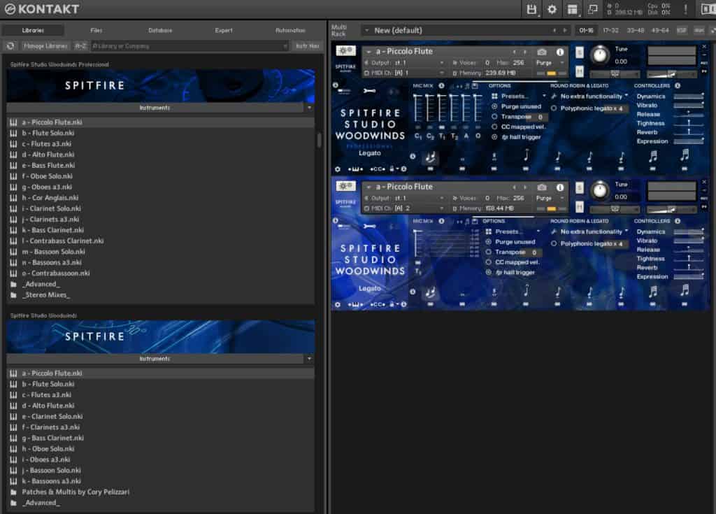
Task: Click Purge button of first Piccolo Flute
Action: pyautogui.click(x=543, y=63)
